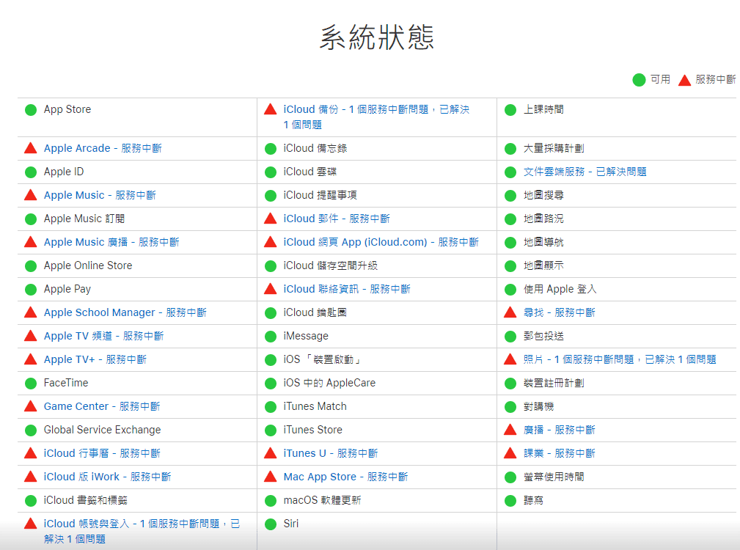This screenshot has height=550, width=740.
Task: Click green status dot beside App Store
Action: pos(31,110)
